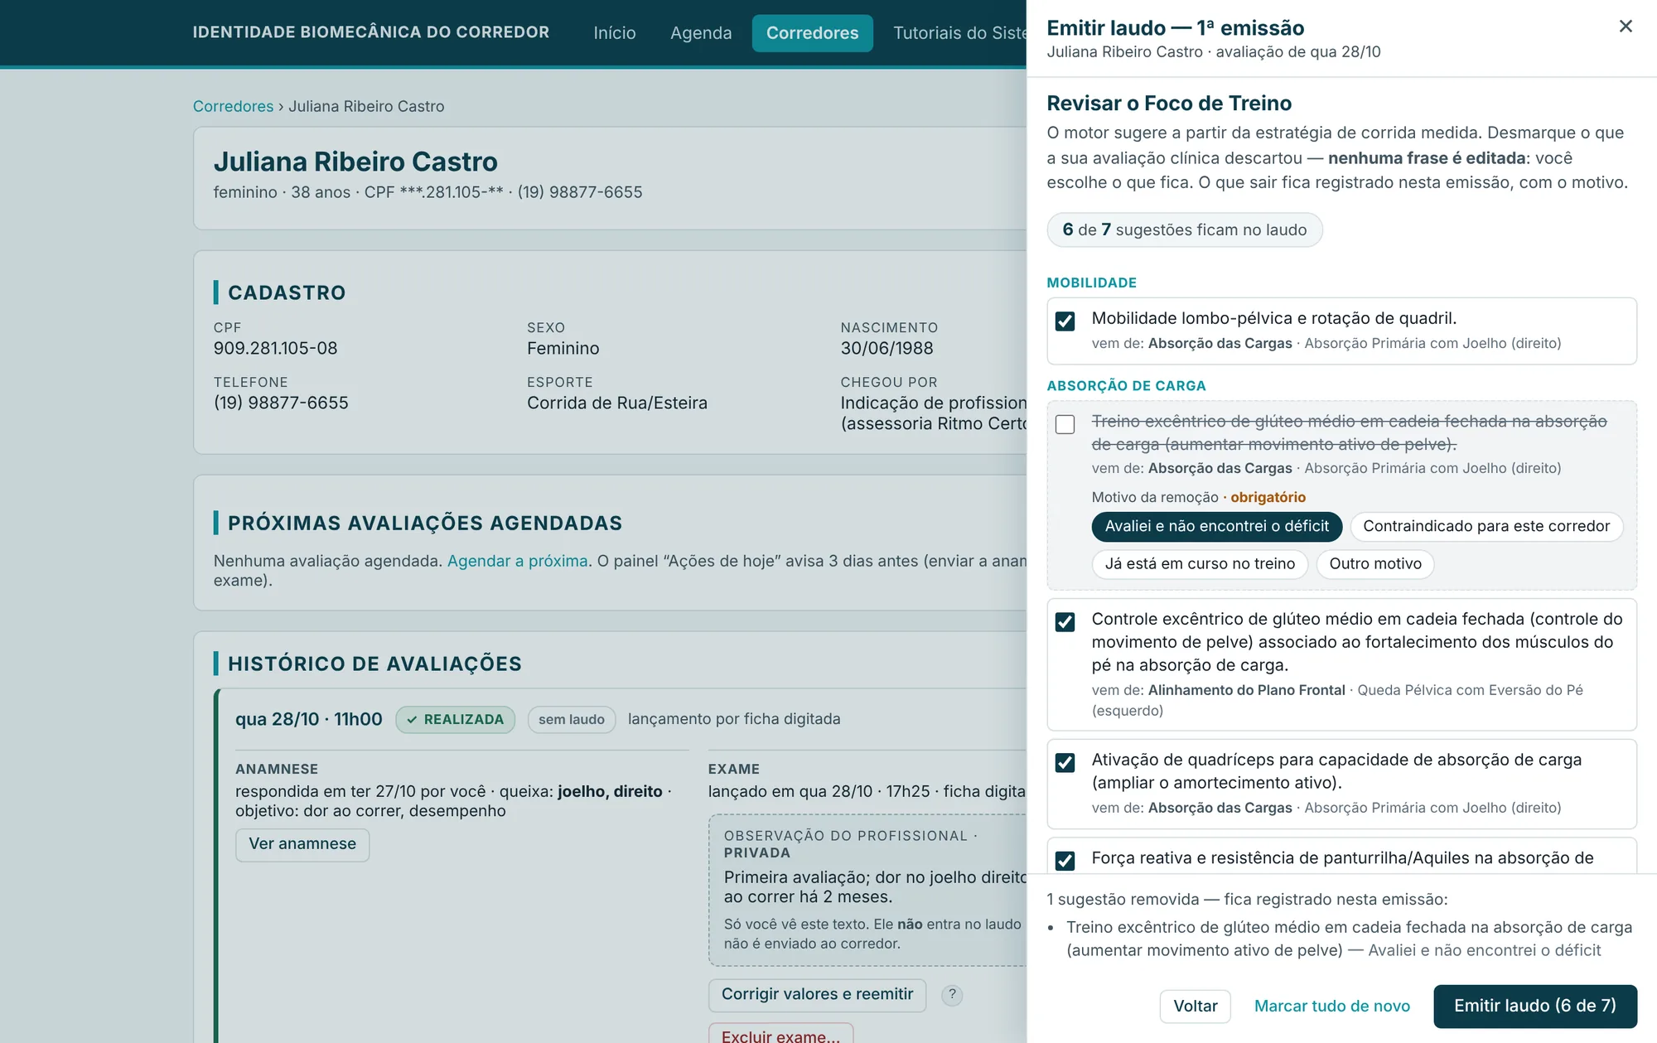Viewport: 1657px width, 1043px height.
Task: Click Marcar tudo de novo link
Action: tap(1331, 1006)
